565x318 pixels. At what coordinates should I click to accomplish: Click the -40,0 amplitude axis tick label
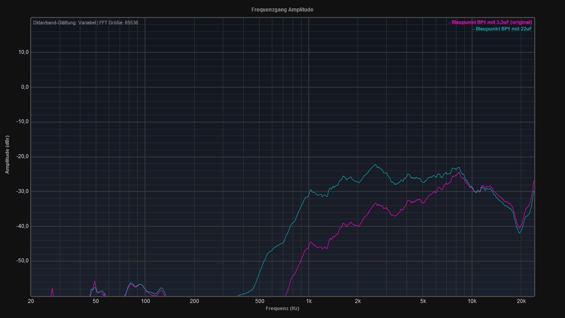23,226
